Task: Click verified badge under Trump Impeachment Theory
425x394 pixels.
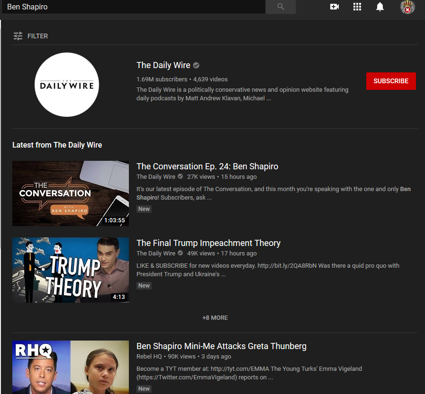Action: coord(180,253)
